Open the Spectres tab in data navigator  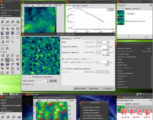point(136,8)
